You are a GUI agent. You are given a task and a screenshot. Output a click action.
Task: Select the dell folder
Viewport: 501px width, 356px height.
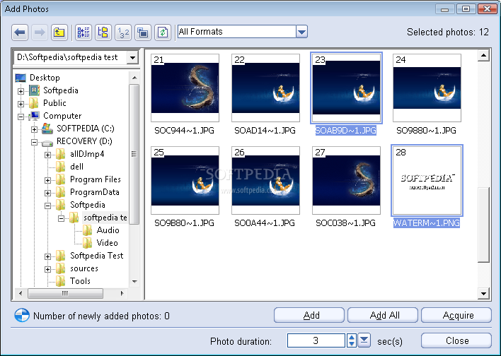click(76, 167)
